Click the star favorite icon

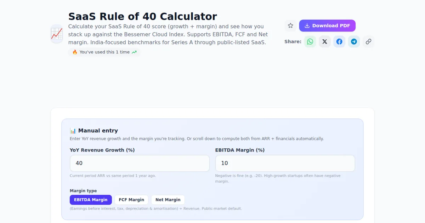pyautogui.click(x=290, y=25)
